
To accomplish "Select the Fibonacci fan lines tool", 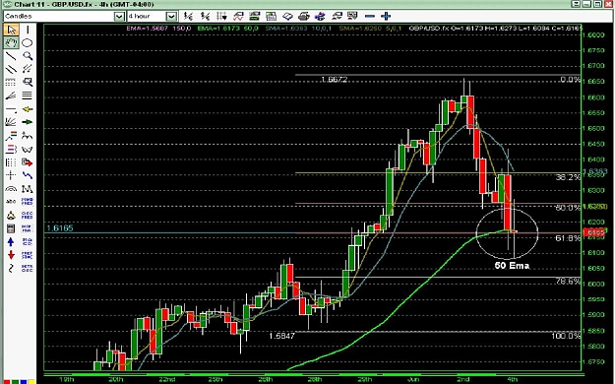I will 11,96.
